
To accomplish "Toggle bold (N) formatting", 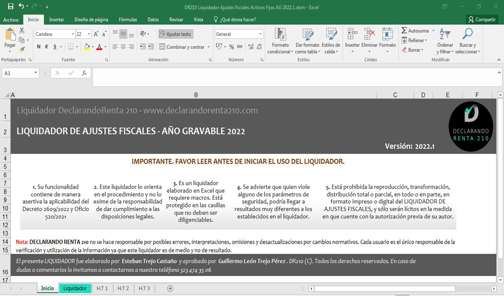I will (x=39, y=47).
